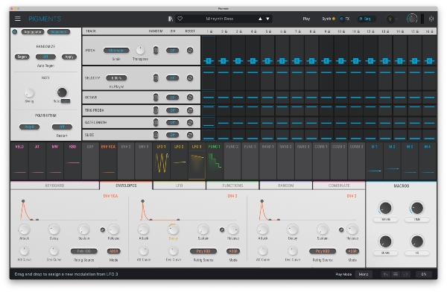Load next preset with down arrow
Screen dimensions: 447x292
point(267,19)
